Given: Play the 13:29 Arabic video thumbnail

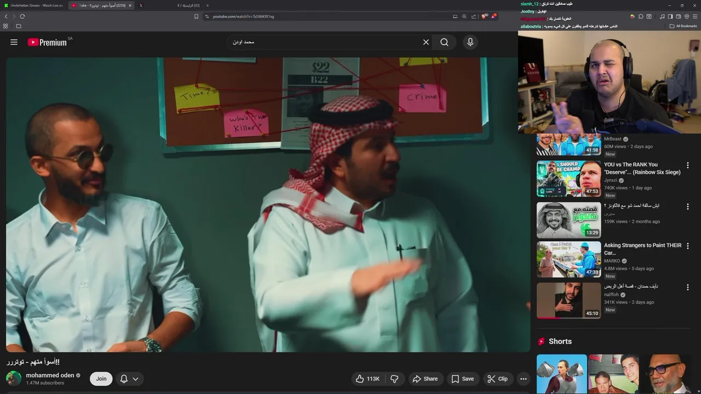Looking at the screenshot, I should click(x=568, y=219).
